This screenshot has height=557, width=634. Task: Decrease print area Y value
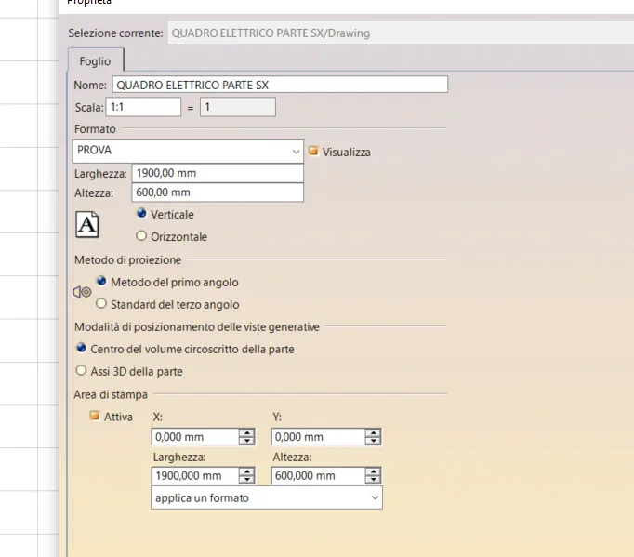point(373,441)
